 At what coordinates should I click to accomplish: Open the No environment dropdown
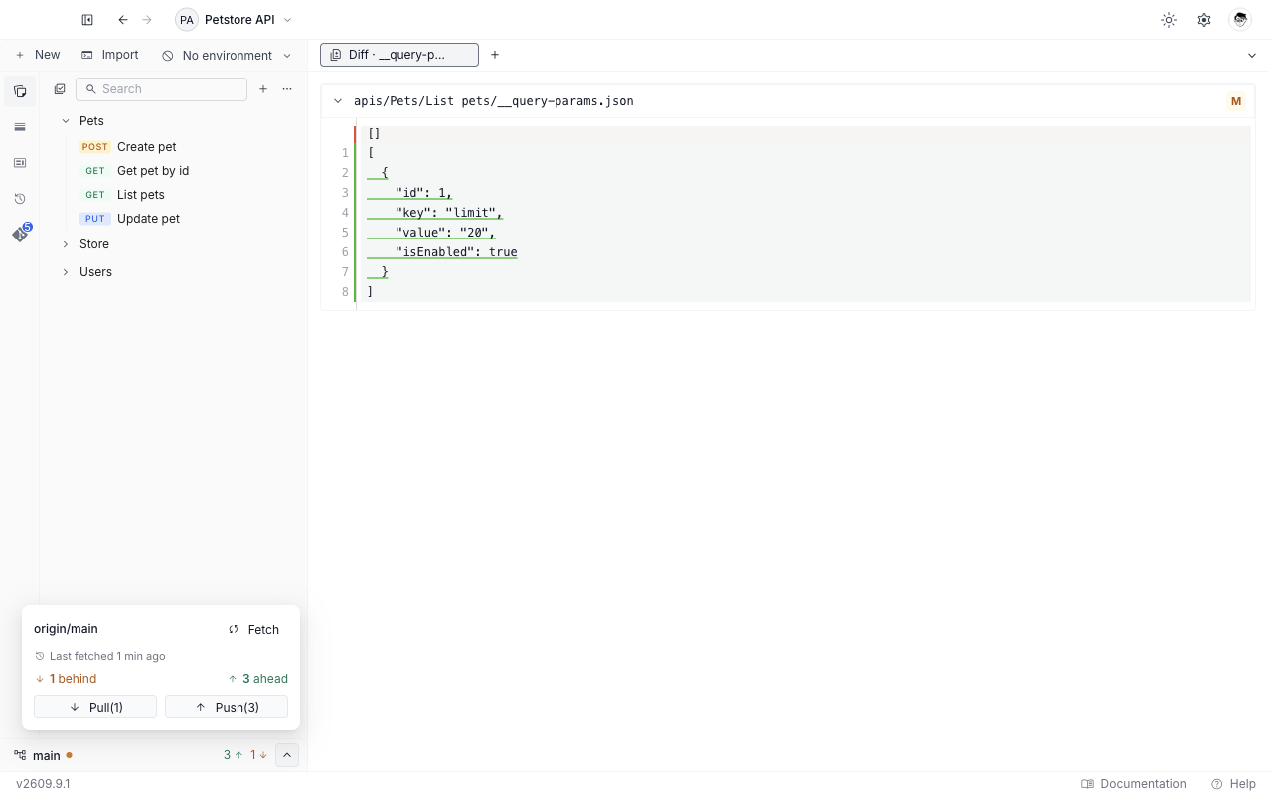pos(227,56)
